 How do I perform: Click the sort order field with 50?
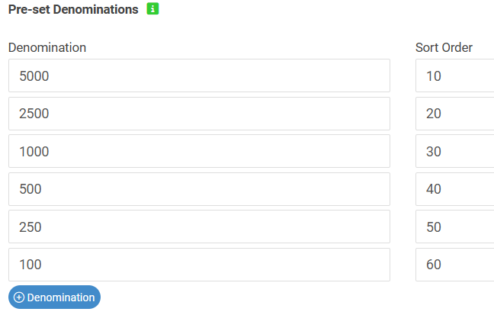454,227
